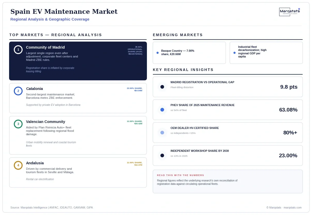This screenshot has width=312, height=215.
Task: Click the 11.00% share, €32.47M label
Action: coord(134,164)
